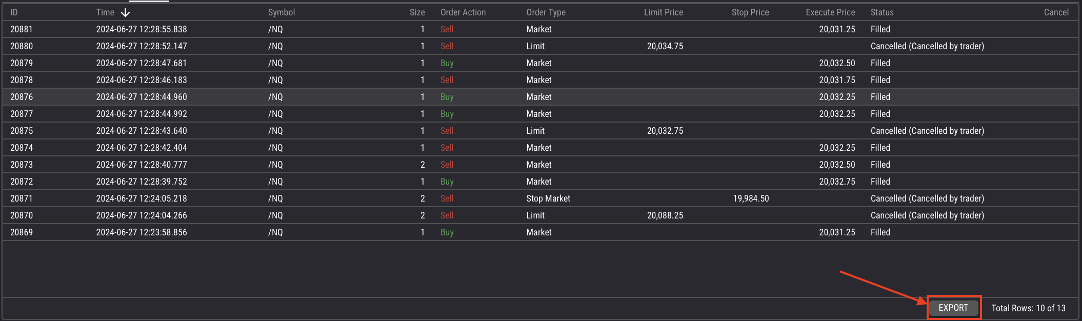Click the EXPORT button
1082x321 pixels.
pyautogui.click(x=953, y=308)
